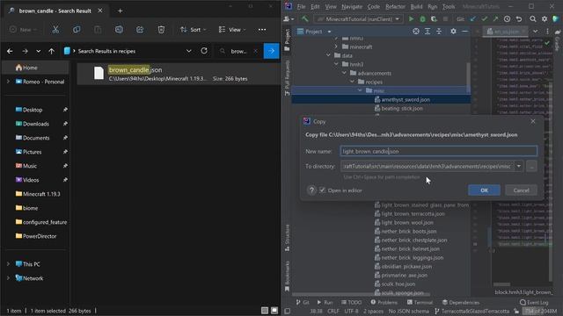Select the Downloads folder in File Explorer sidebar
The width and height of the screenshot is (563, 316).
pyautogui.click(x=35, y=124)
